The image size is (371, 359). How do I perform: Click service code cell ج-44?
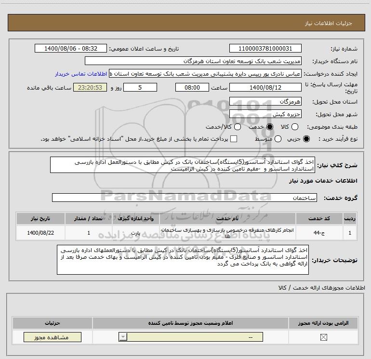(319, 233)
